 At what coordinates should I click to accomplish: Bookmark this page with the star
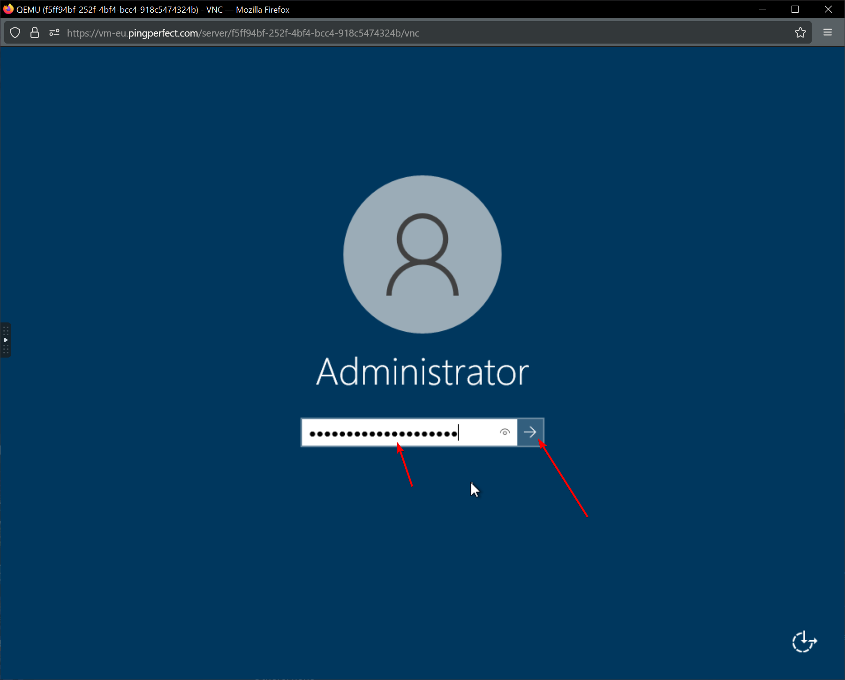(800, 33)
